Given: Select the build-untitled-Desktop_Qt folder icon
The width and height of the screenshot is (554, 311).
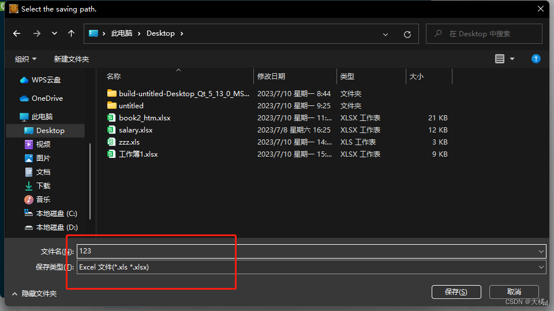Looking at the screenshot, I should (111, 93).
